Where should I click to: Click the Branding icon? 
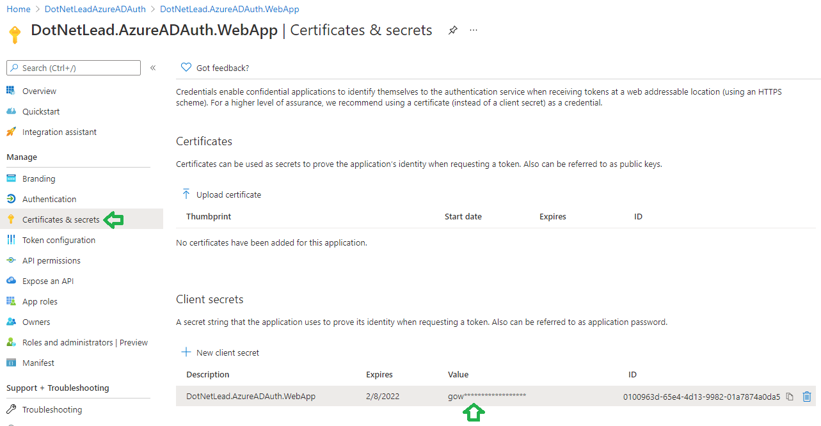(10, 178)
